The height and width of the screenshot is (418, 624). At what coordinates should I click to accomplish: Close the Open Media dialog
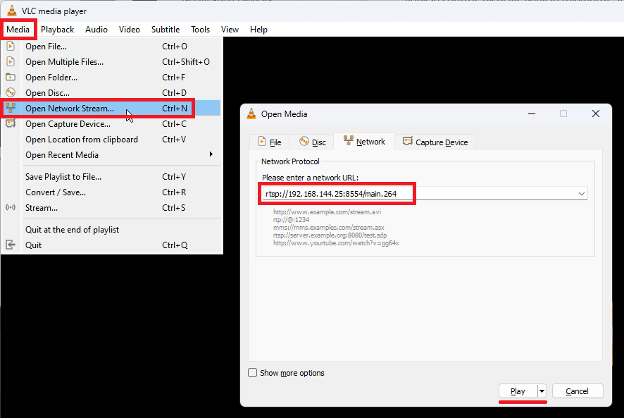click(x=596, y=114)
